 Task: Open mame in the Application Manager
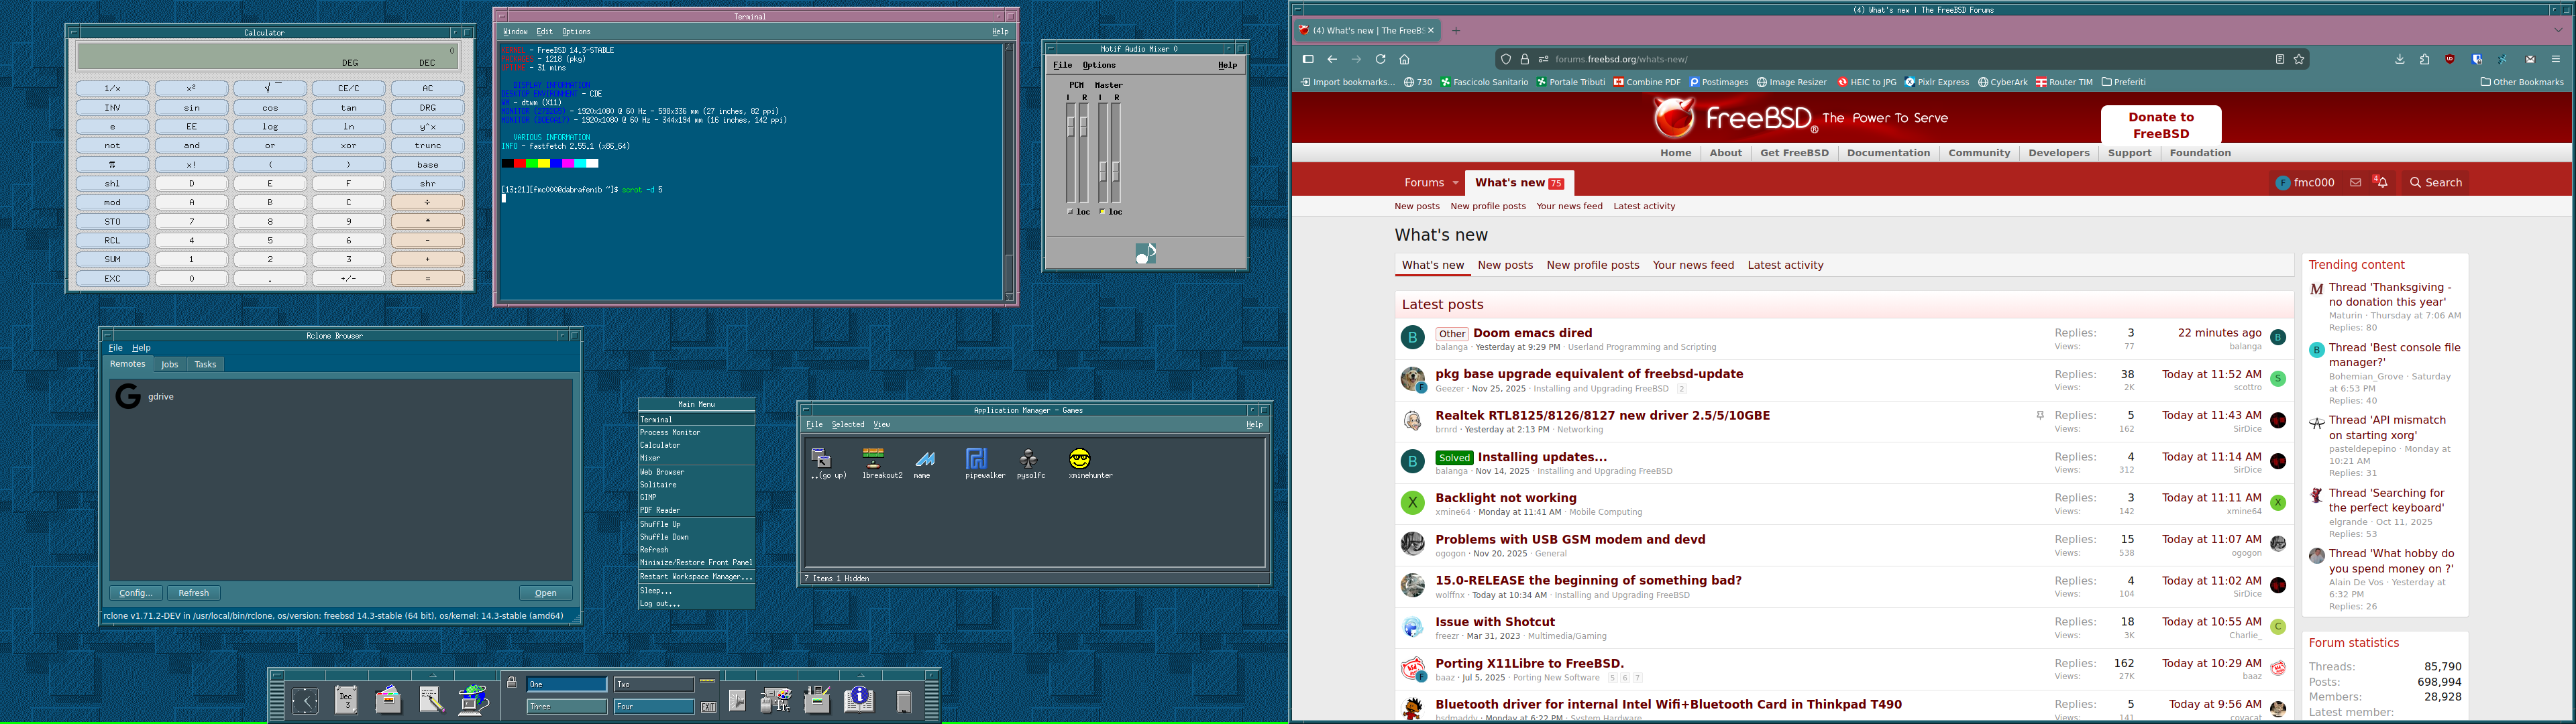[x=925, y=459]
